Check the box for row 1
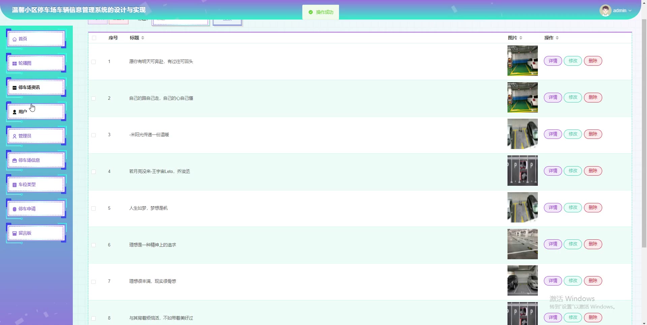 click(94, 62)
